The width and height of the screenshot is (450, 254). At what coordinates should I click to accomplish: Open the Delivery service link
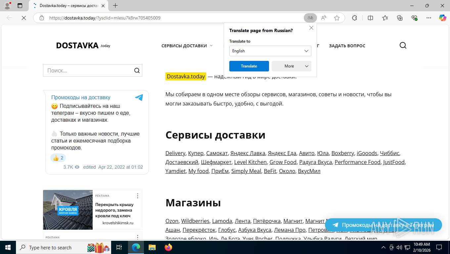click(175, 153)
